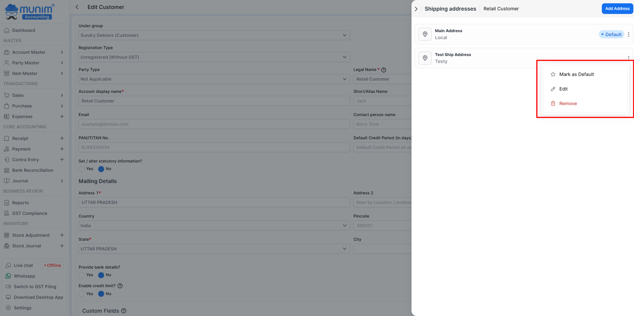The width and height of the screenshot is (634, 316).
Task: Add a new Receipt with plus icon
Action: (x=62, y=138)
